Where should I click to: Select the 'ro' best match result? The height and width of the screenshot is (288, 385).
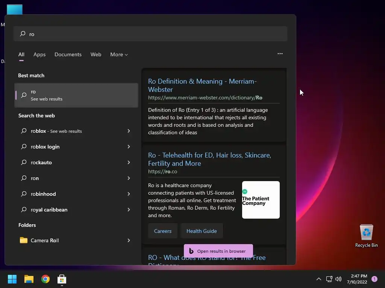point(76,95)
